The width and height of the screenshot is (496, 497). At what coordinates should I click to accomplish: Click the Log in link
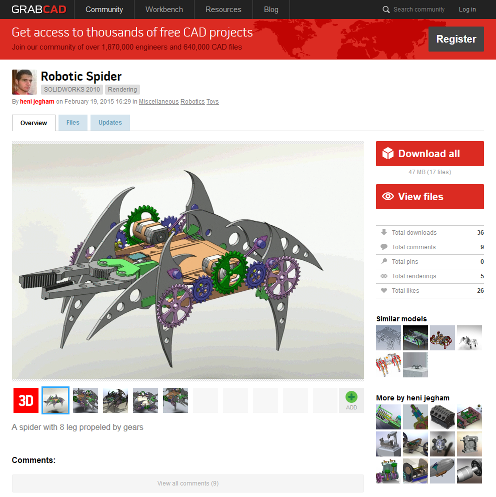tap(467, 10)
